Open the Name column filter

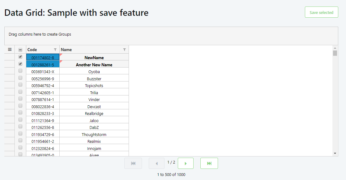click(125, 49)
